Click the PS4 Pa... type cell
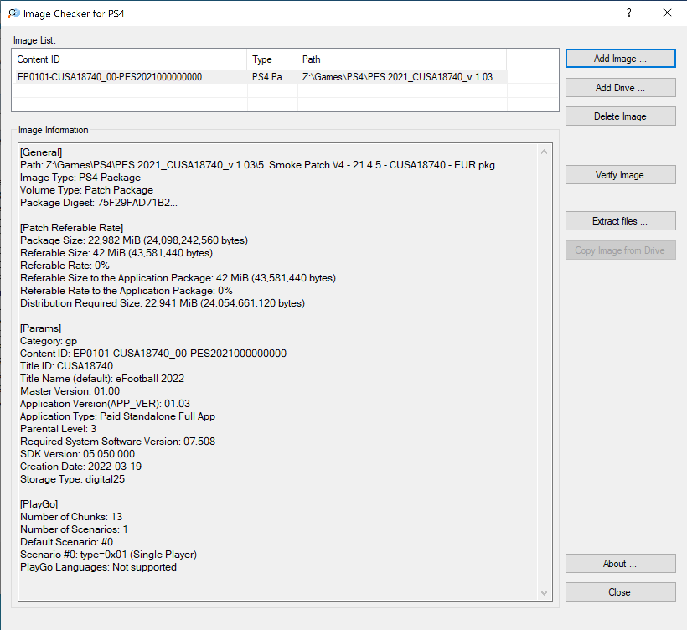 pyautogui.click(x=271, y=77)
